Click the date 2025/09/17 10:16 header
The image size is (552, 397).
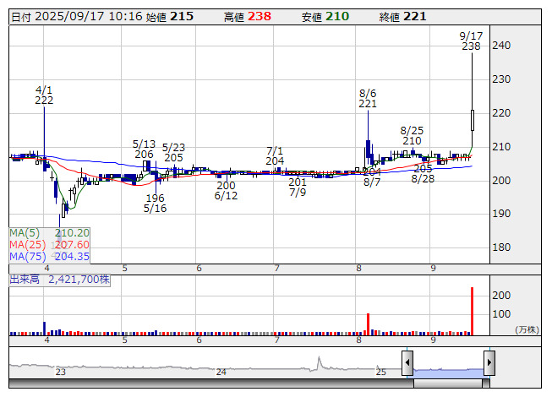tap(77, 17)
